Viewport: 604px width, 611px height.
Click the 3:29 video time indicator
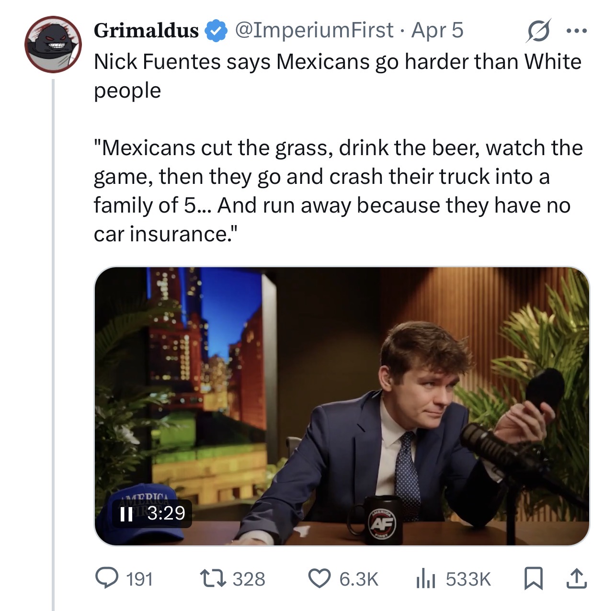[x=166, y=513]
